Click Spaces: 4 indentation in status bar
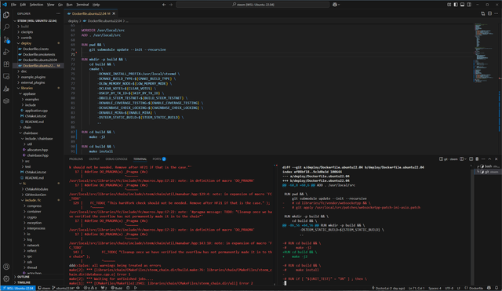 click(x=435, y=288)
